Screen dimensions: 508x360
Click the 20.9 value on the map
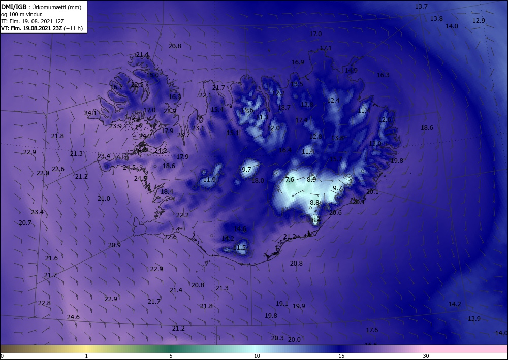(x=114, y=245)
